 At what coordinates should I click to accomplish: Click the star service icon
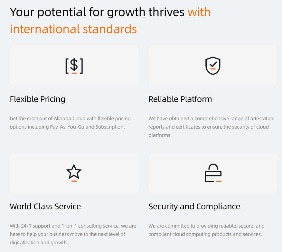pos(74,173)
